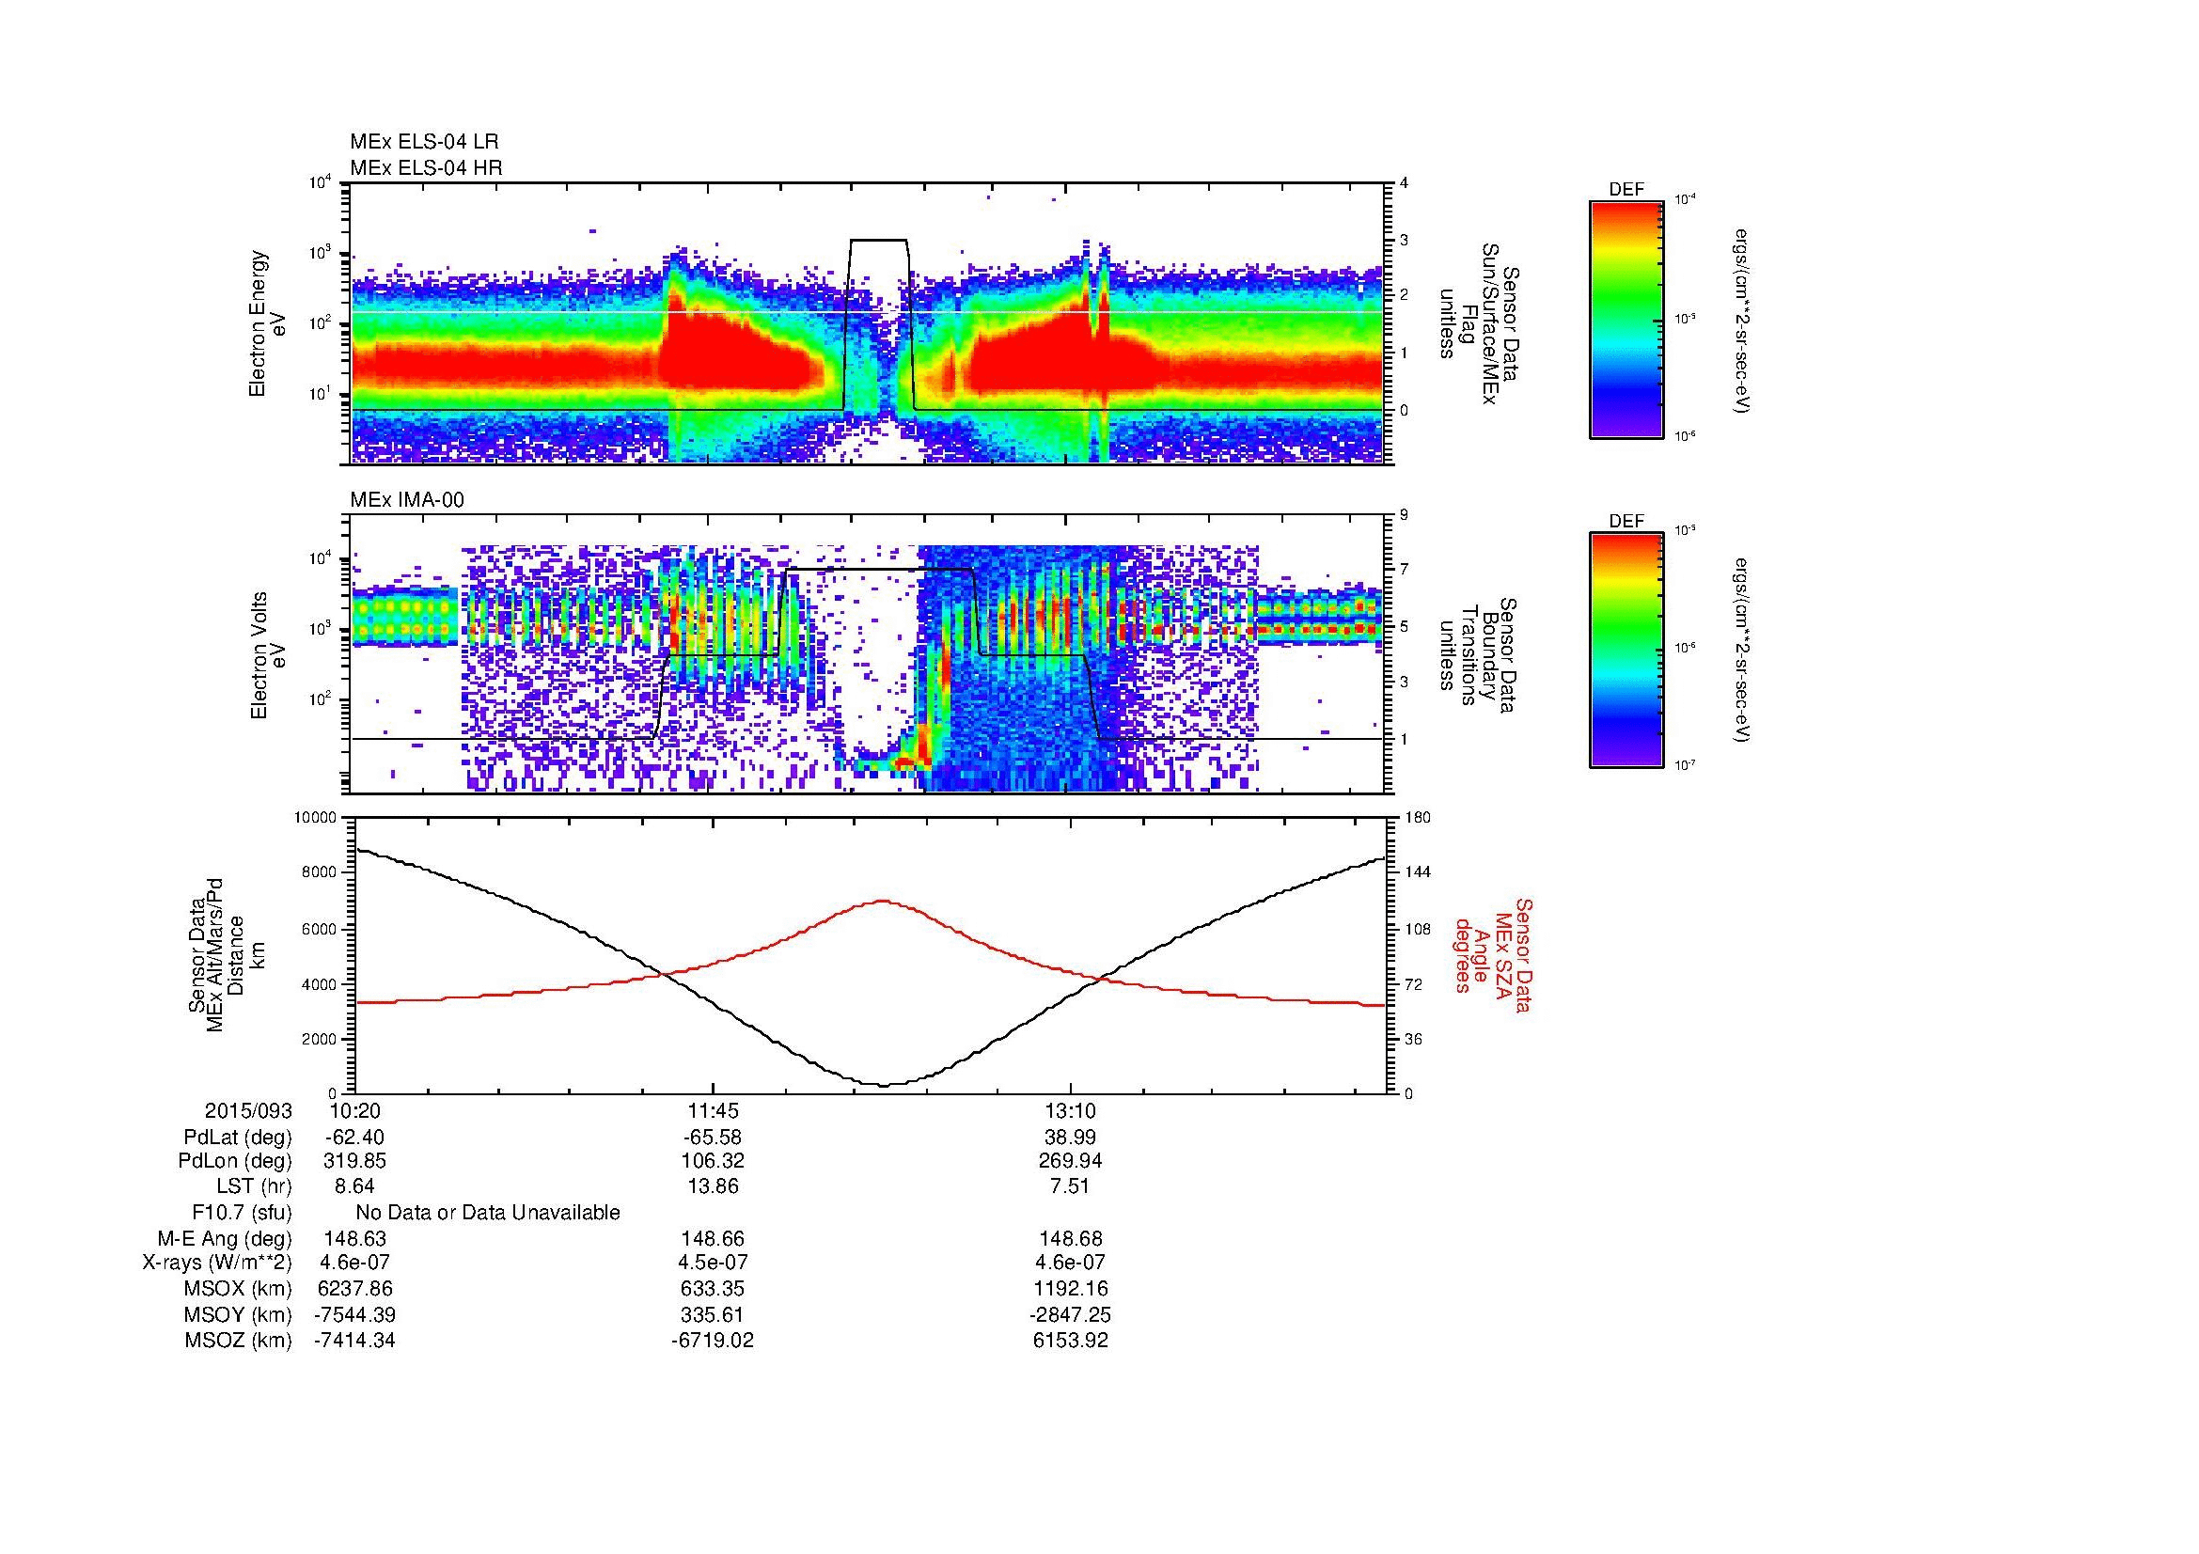This screenshot has width=2199, height=1554.
Task: Select the MSOZ value '-7414.34'
Action: (x=354, y=1341)
